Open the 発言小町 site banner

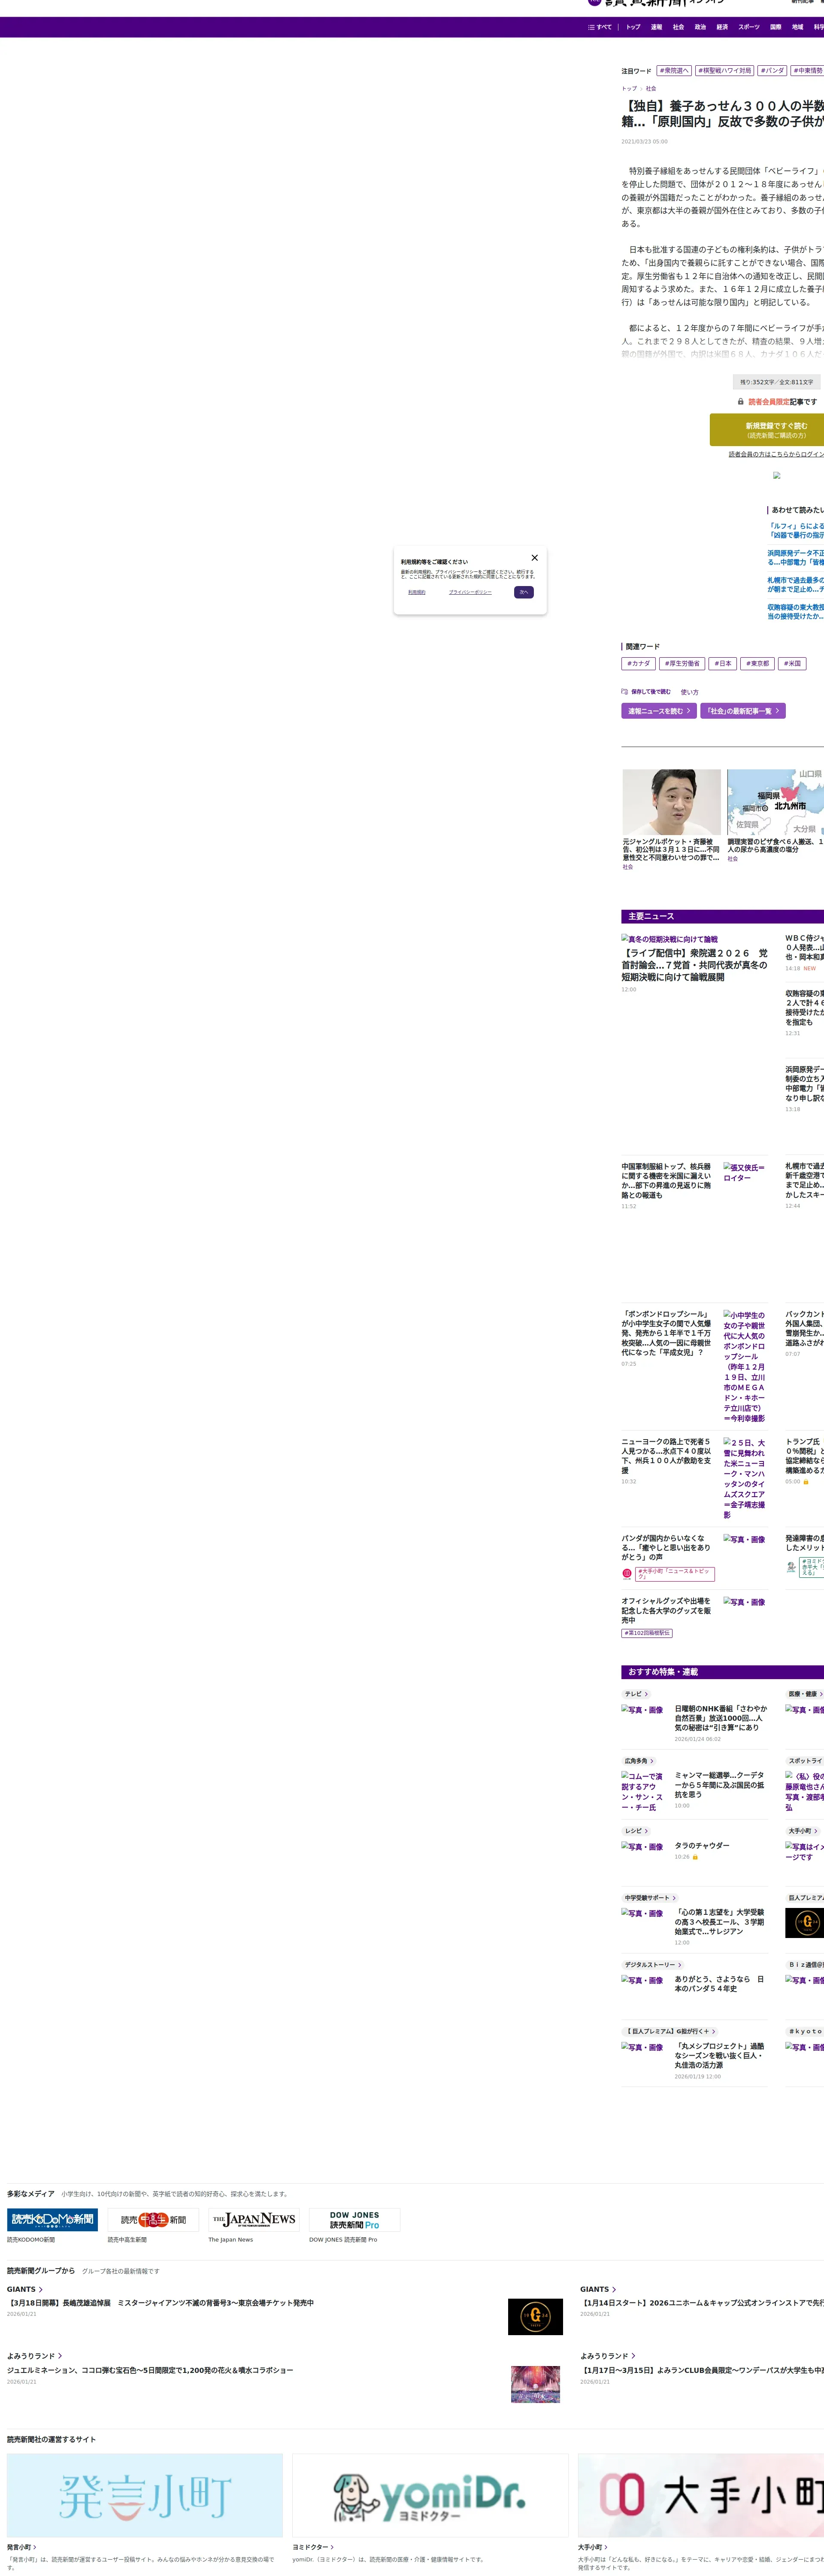(145, 2495)
